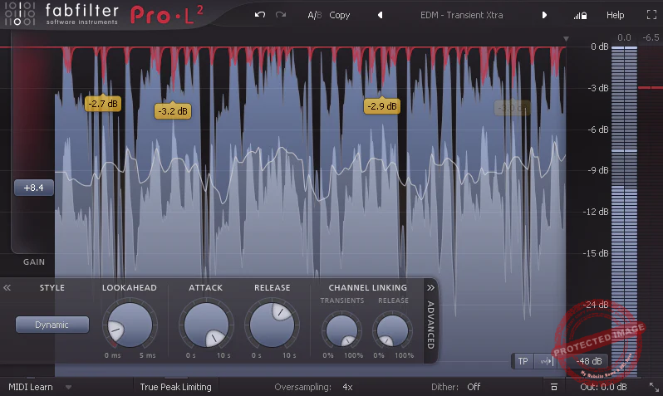Go to the next preset arrow
Screen dimensions: 663x396
[x=544, y=15]
